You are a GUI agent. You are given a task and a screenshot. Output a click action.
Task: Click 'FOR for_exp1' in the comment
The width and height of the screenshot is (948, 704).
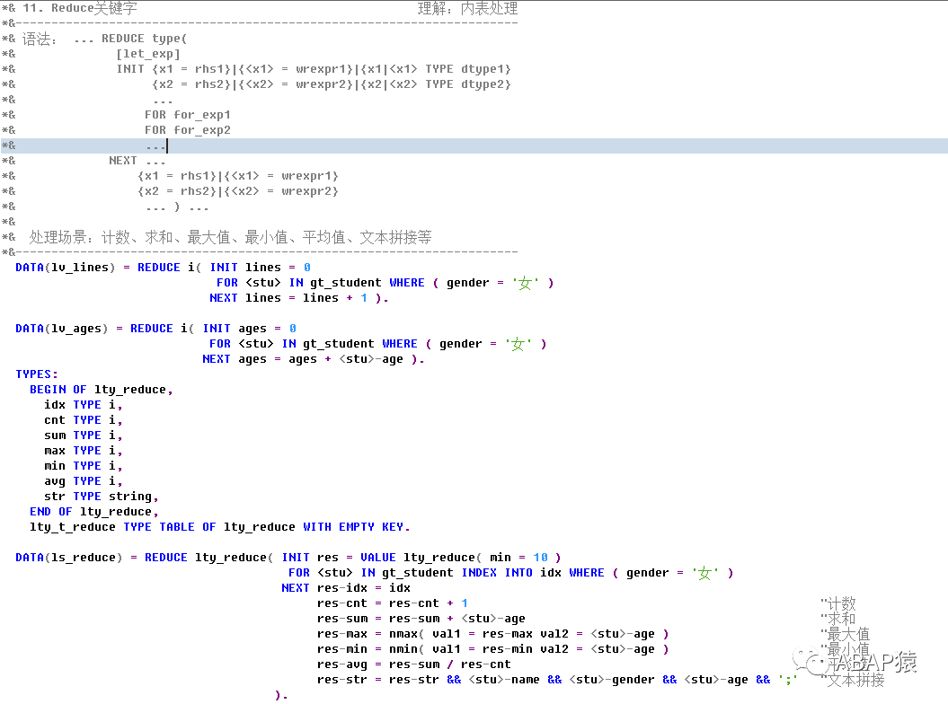tap(188, 115)
